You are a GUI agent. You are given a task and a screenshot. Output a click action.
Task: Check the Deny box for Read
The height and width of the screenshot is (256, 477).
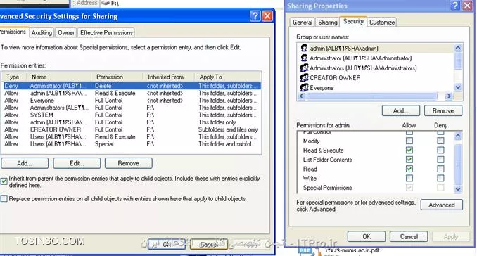[440, 169]
